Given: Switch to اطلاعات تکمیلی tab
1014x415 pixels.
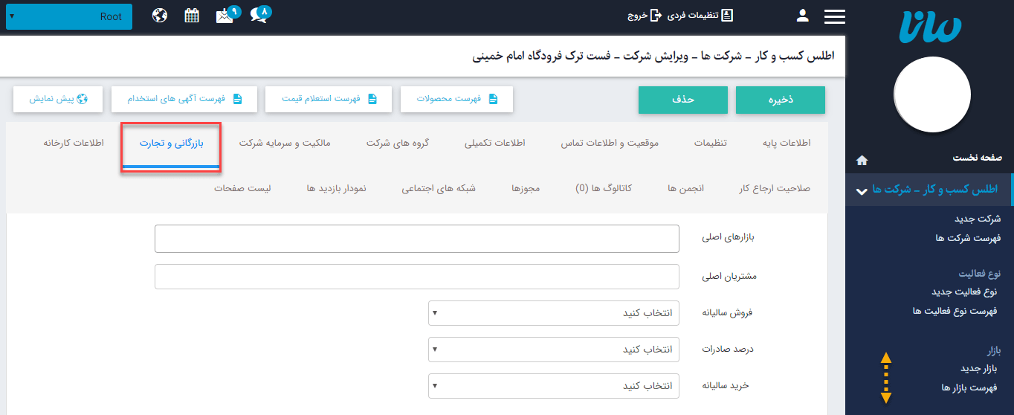Looking at the screenshot, I should [x=495, y=143].
